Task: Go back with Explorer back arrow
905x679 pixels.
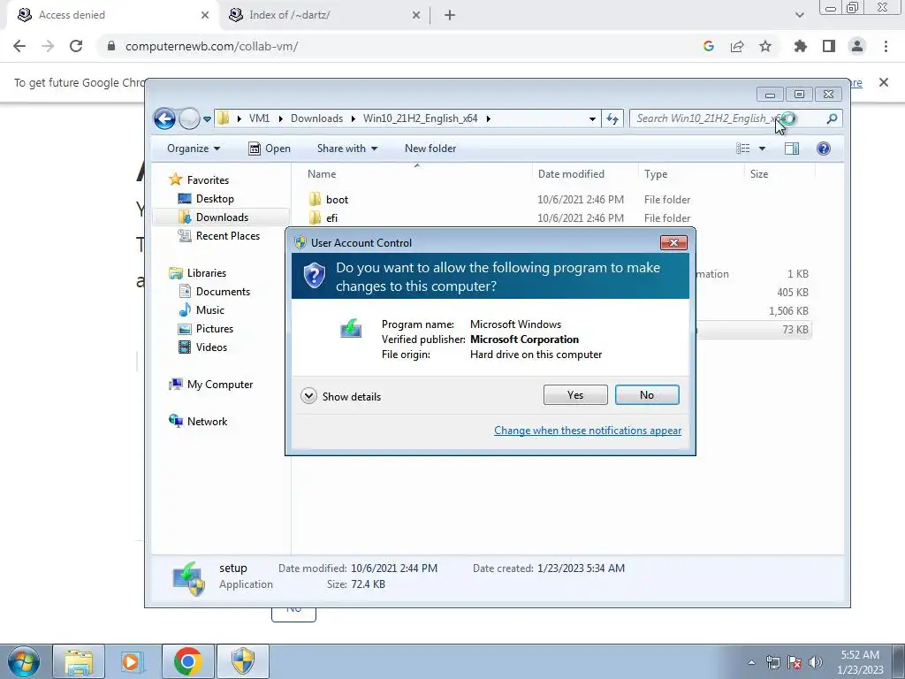Action: click(x=164, y=119)
